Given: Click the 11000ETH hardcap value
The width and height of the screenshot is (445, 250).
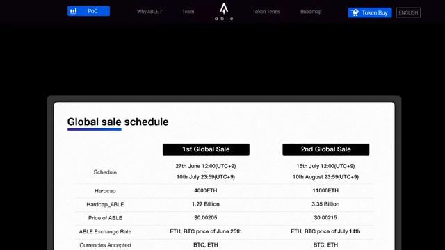Looking at the screenshot, I should coord(325,190).
